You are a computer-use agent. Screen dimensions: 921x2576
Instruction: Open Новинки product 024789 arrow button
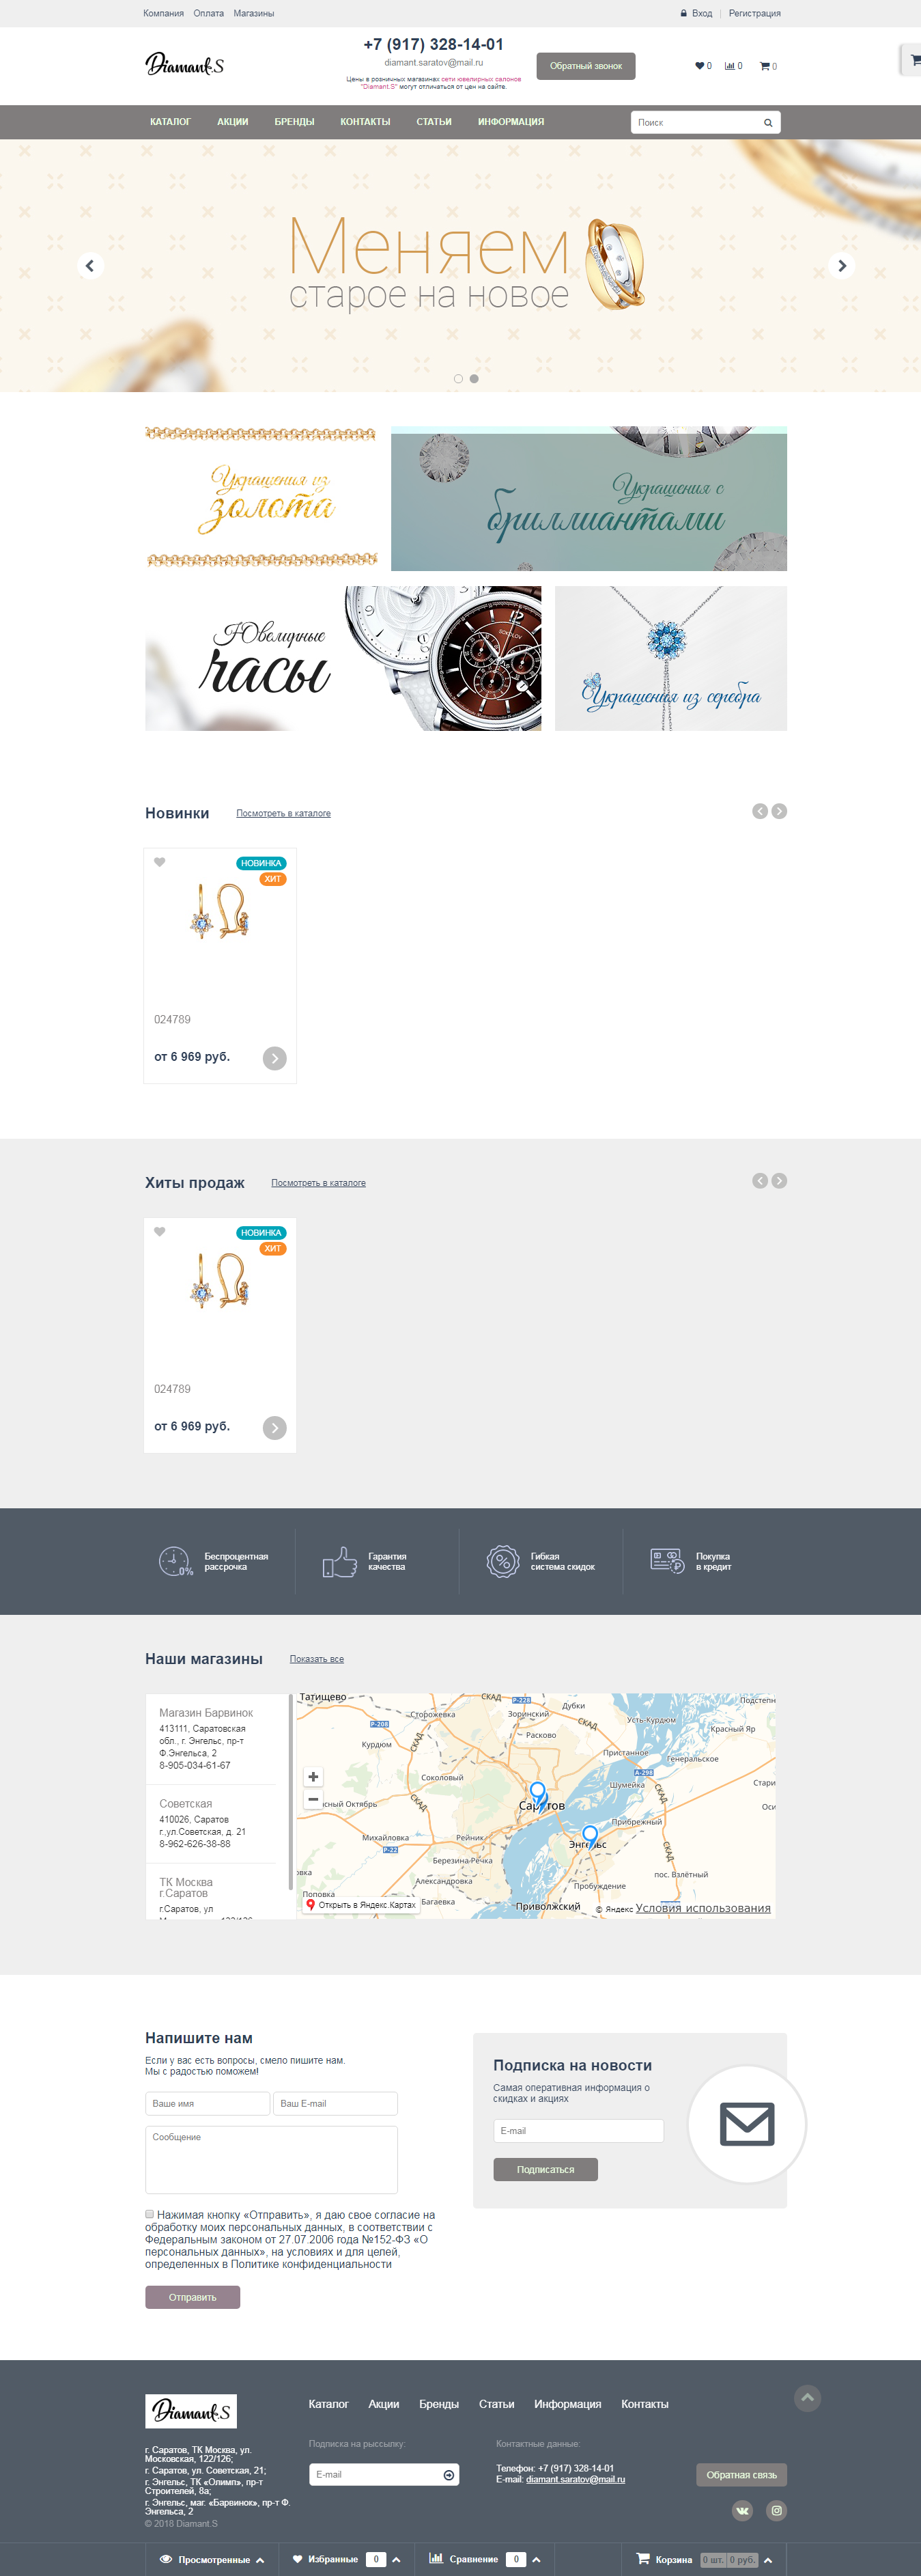(x=274, y=1058)
